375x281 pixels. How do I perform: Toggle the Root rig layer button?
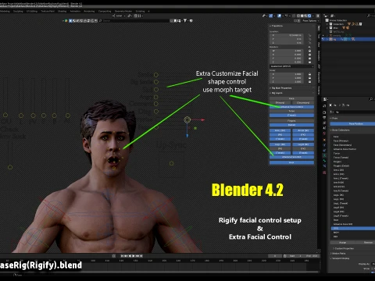click(x=291, y=162)
